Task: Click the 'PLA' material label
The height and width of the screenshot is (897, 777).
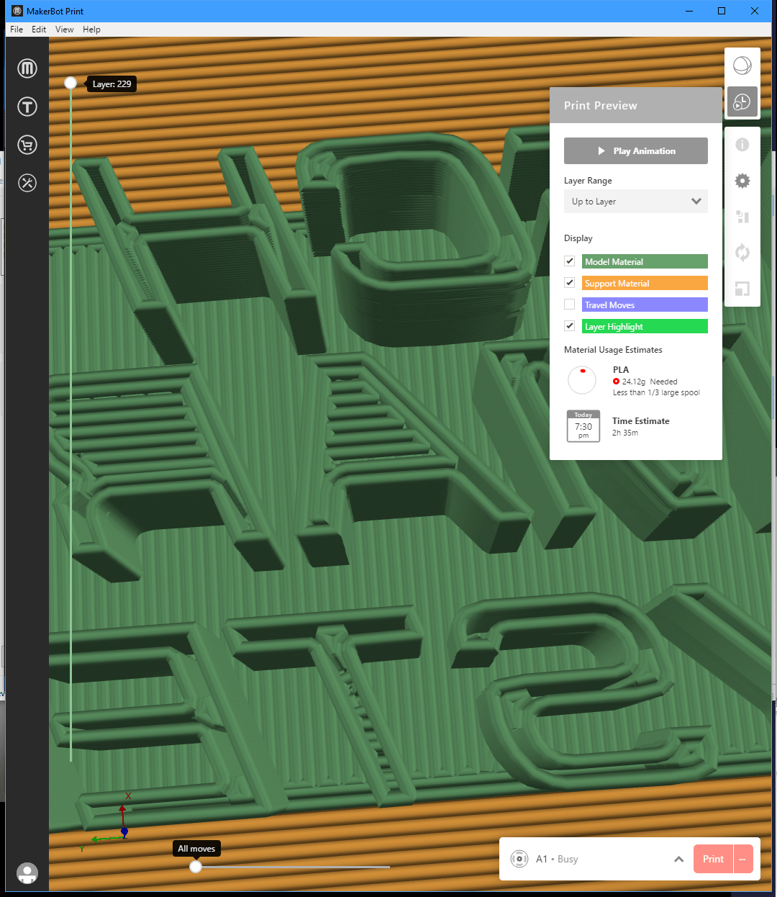Action: 621,370
